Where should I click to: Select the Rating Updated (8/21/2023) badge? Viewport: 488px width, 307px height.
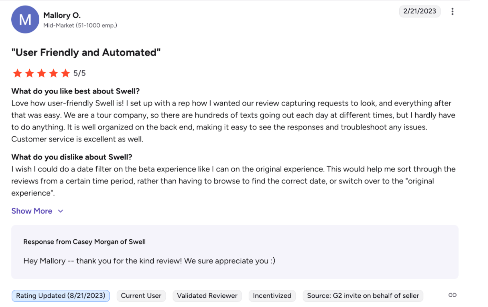(61, 296)
